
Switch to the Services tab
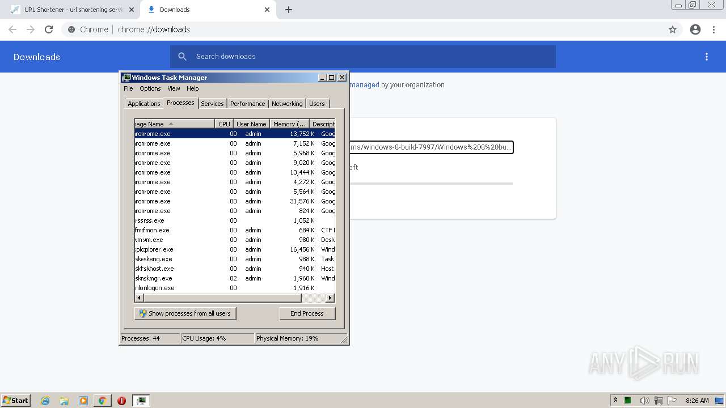click(212, 104)
